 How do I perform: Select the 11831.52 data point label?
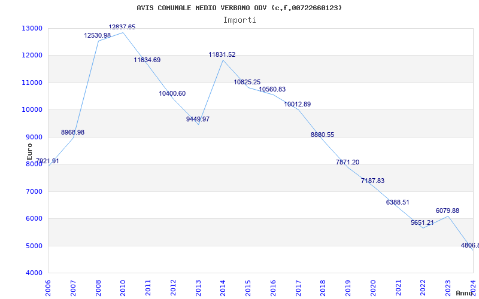tap(222, 55)
